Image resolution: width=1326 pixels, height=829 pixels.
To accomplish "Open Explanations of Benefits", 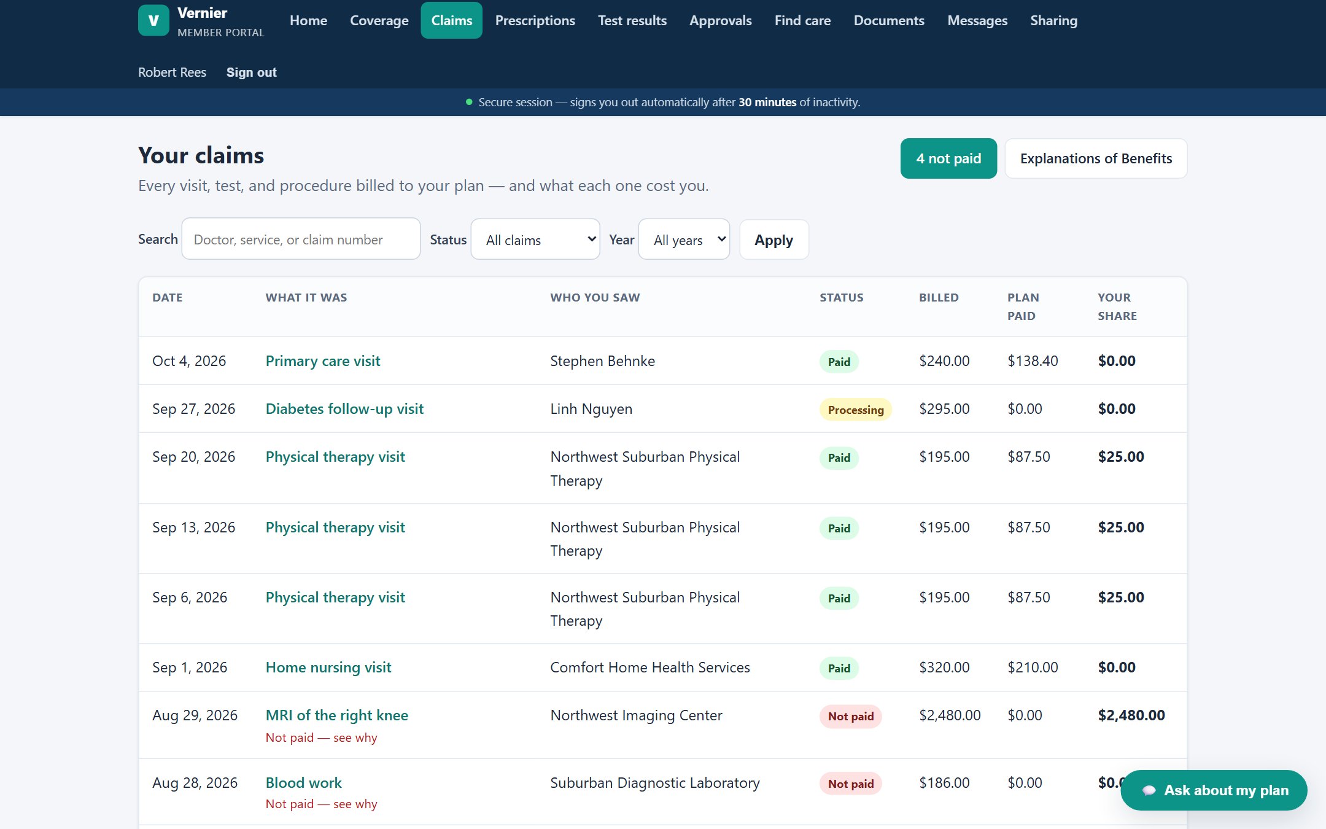I will pos(1096,158).
